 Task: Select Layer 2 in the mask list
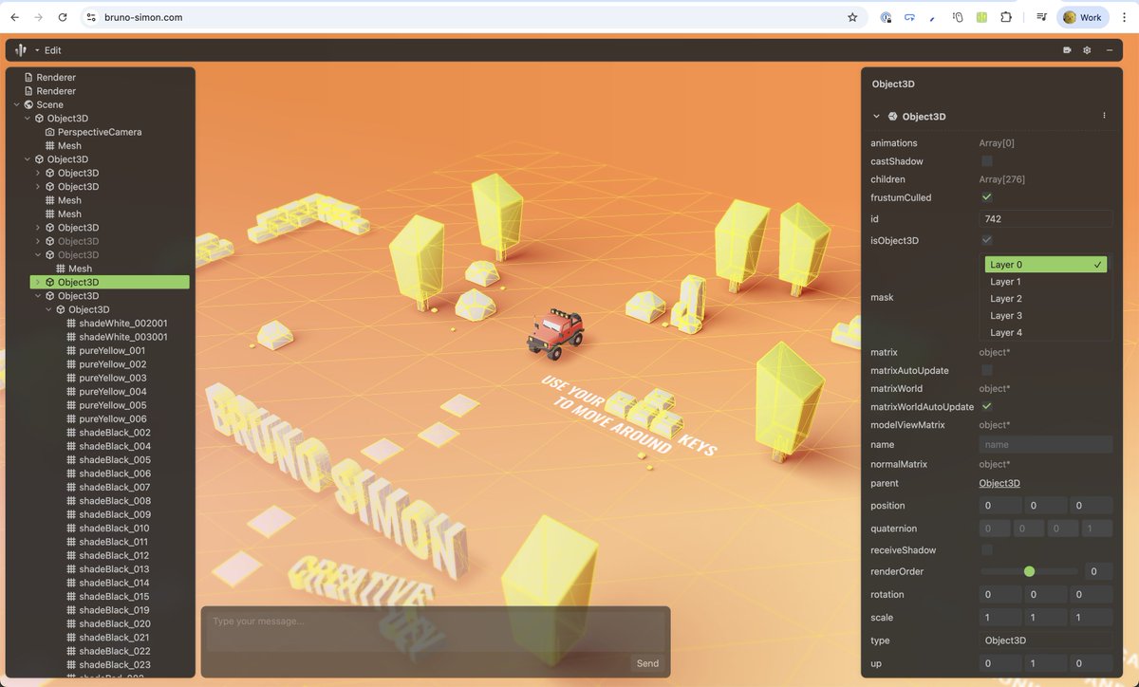tap(1046, 299)
